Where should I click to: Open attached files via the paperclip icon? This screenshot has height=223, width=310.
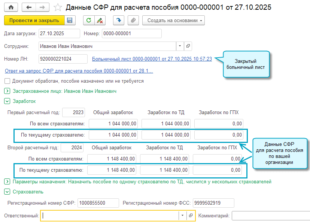click(133, 20)
